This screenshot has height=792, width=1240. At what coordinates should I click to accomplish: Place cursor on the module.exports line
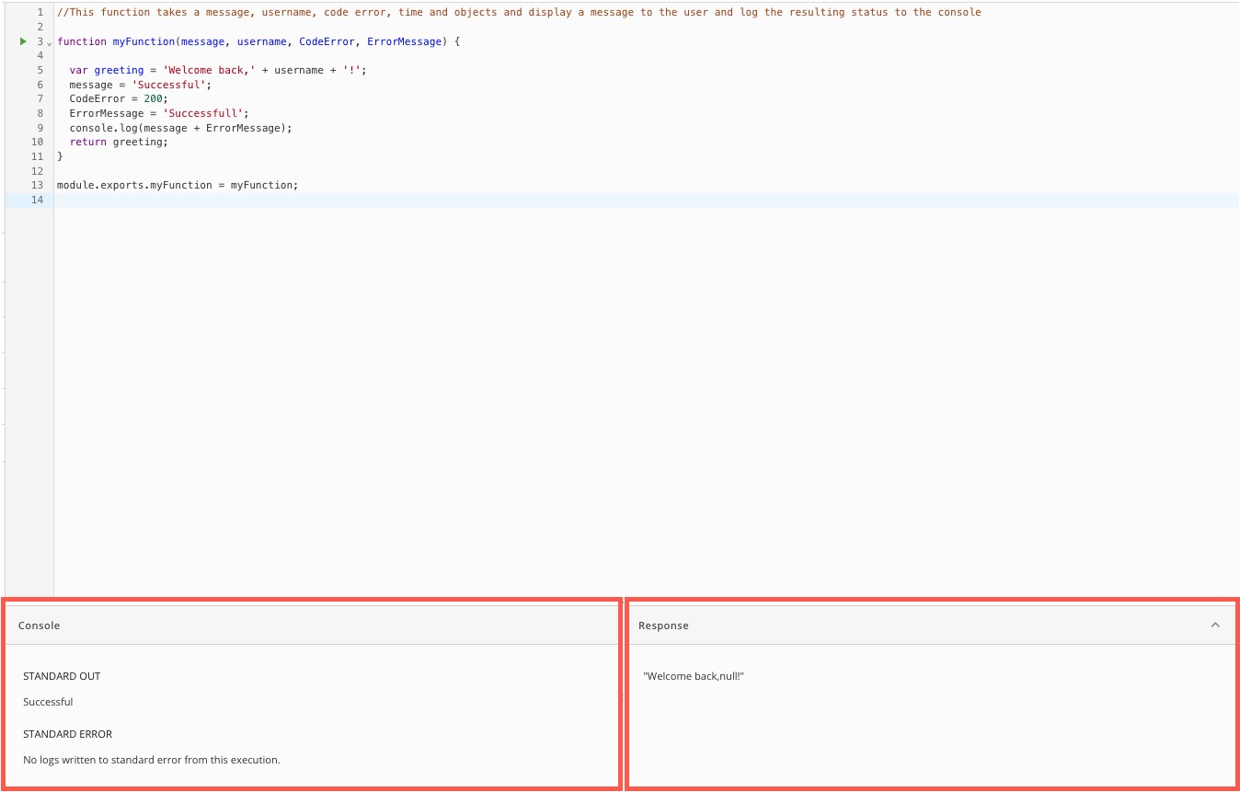click(x=177, y=185)
